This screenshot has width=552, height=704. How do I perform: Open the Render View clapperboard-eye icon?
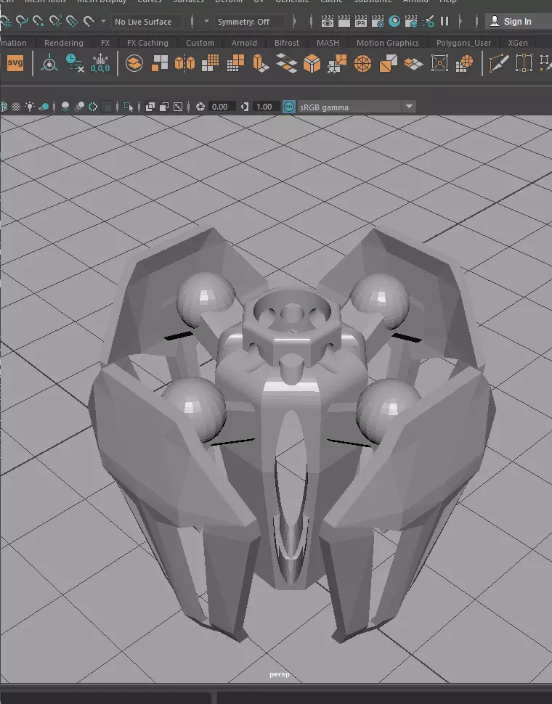coord(328,22)
